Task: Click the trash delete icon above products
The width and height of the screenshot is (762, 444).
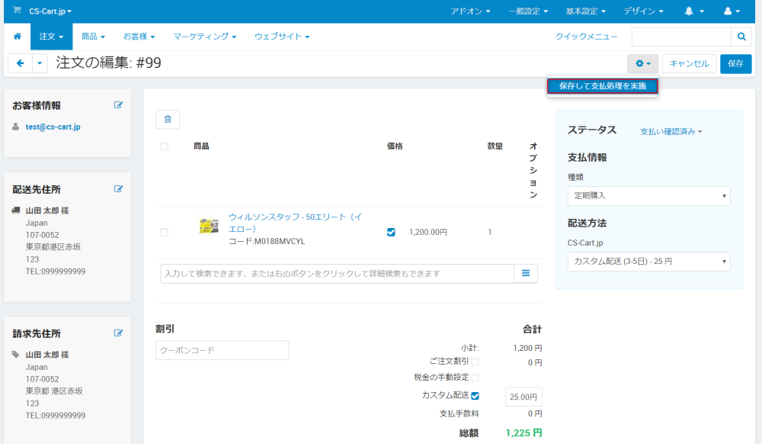Action: tap(168, 119)
